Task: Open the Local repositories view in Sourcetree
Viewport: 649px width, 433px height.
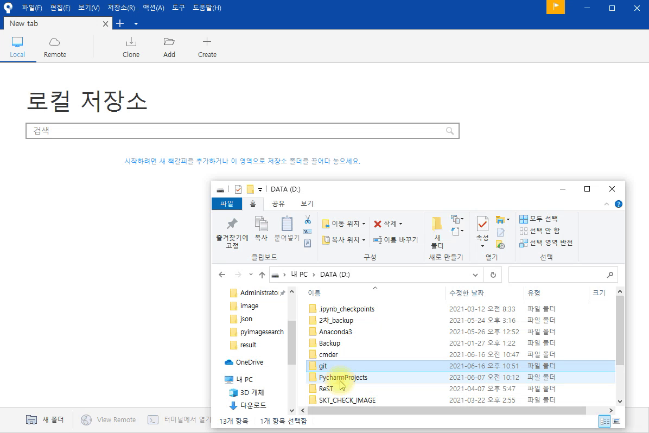Action: point(17,47)
